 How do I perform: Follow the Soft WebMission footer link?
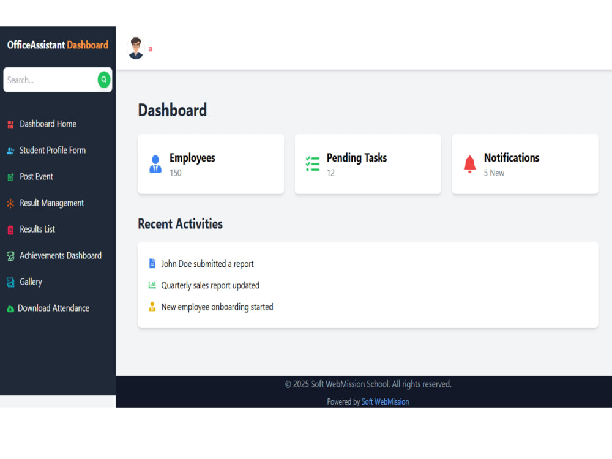pos(385,401)
